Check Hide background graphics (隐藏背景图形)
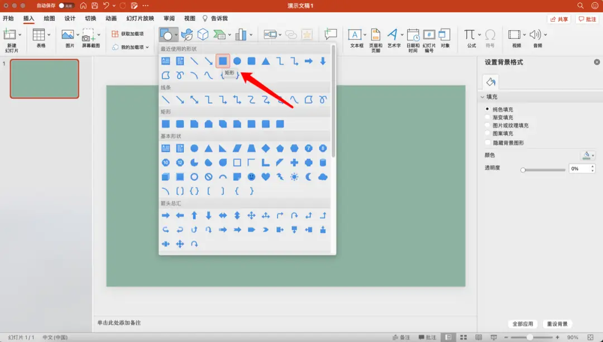The height and width of the screenshot is (342, 603). coord(487,143)
